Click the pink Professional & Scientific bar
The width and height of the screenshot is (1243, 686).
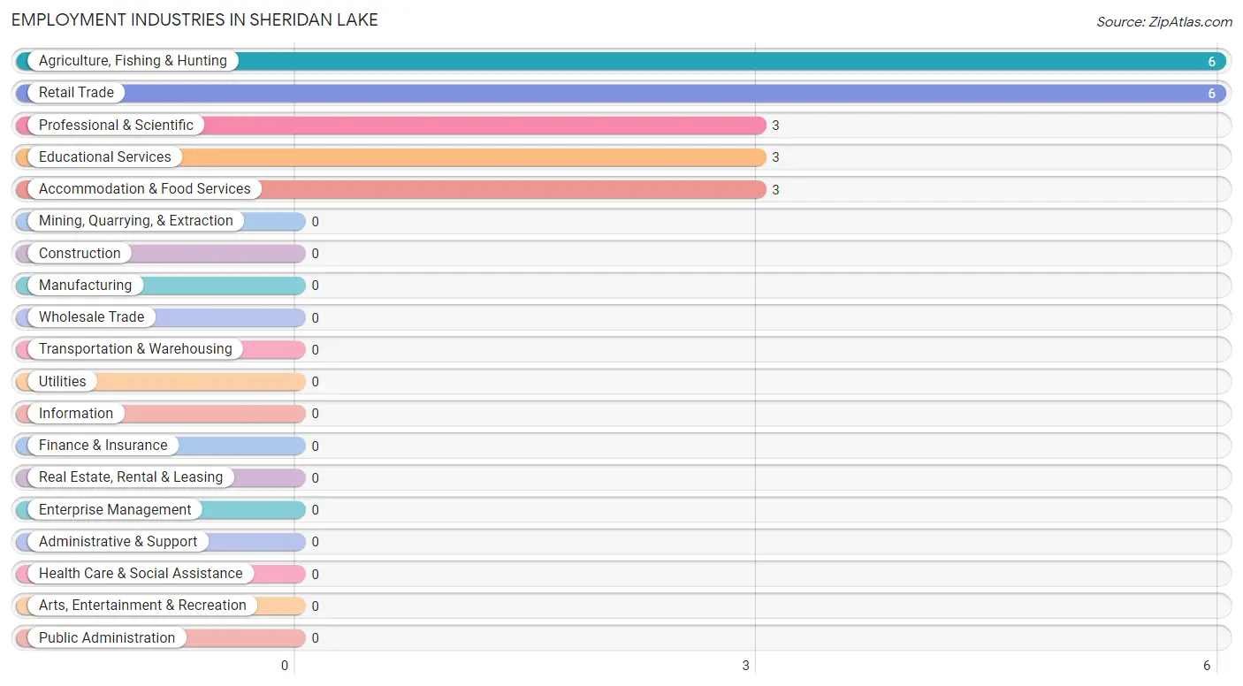pos(391,126)
